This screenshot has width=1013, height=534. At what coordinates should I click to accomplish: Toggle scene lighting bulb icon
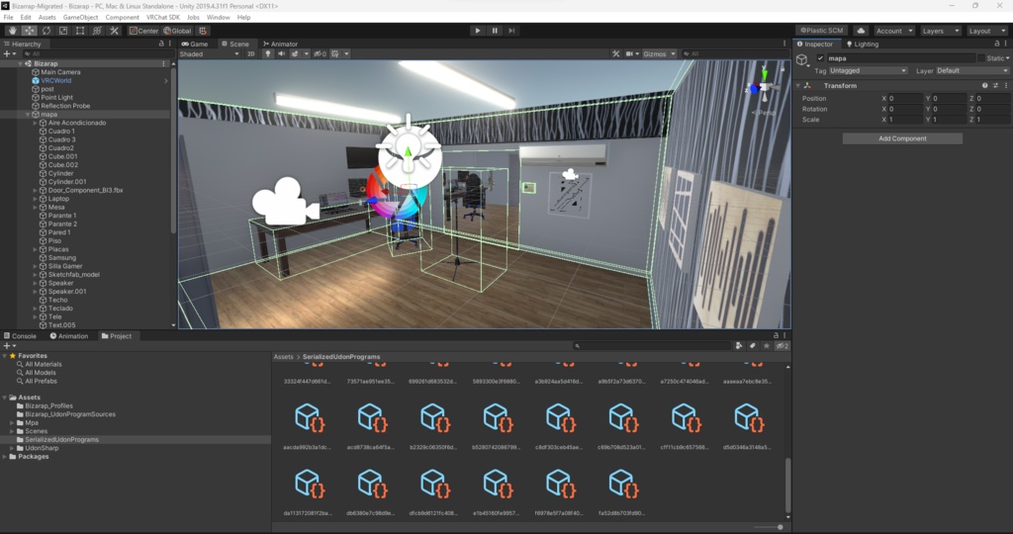(267, 53)
